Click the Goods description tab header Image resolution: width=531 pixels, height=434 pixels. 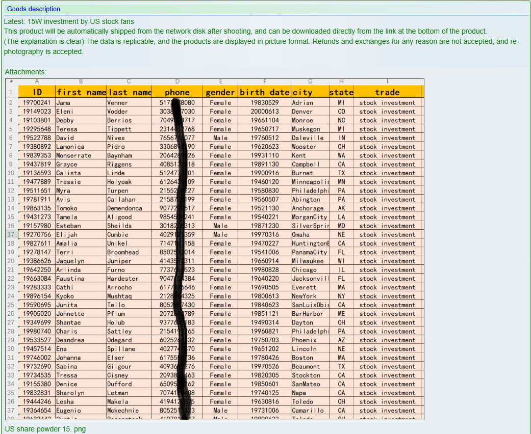point(34,9)
